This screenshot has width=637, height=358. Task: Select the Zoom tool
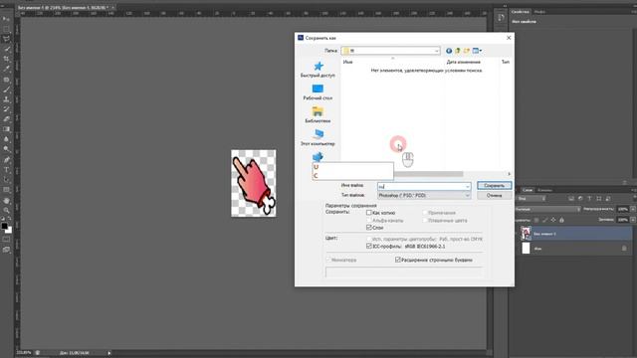pos(6,210)
